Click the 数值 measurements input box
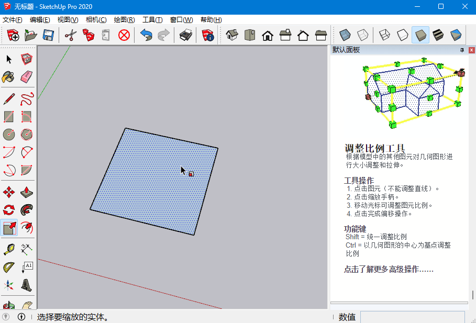 coord(412,317)
